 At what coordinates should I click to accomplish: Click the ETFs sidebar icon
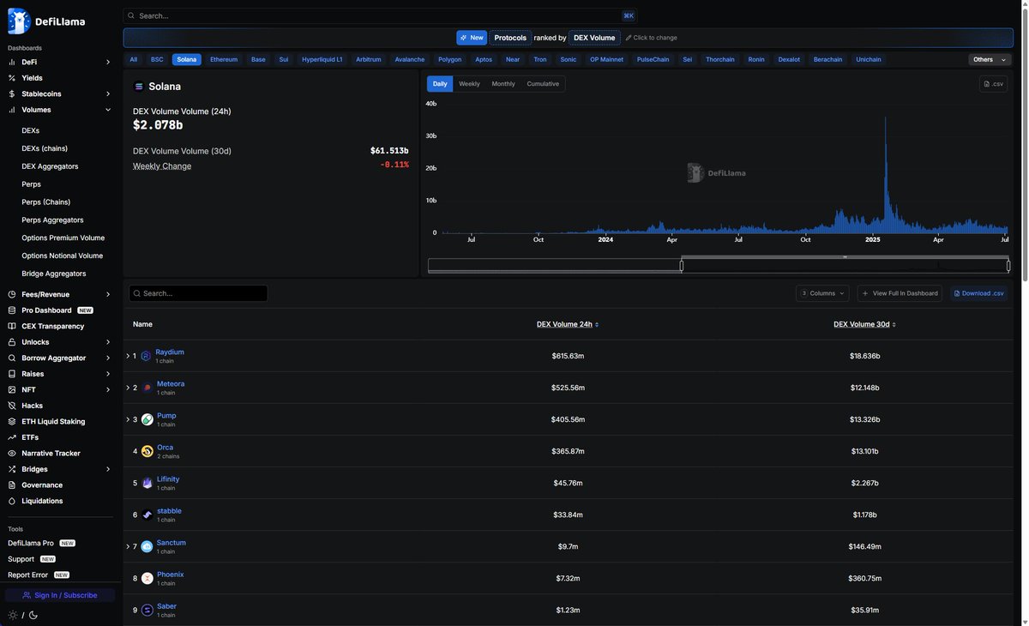(12, 437)
